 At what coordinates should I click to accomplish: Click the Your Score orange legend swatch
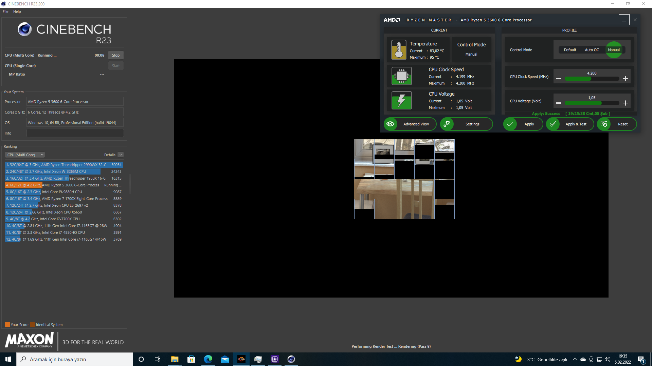[7, 325]
